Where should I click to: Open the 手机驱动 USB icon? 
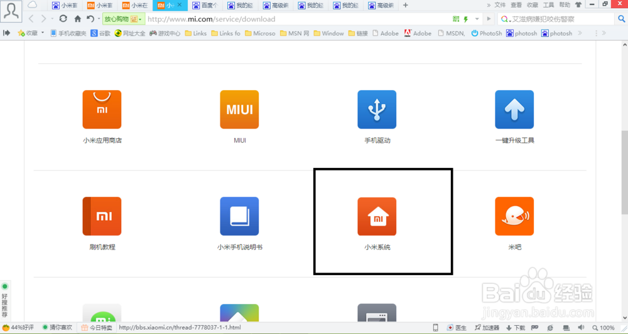[377, 110]
